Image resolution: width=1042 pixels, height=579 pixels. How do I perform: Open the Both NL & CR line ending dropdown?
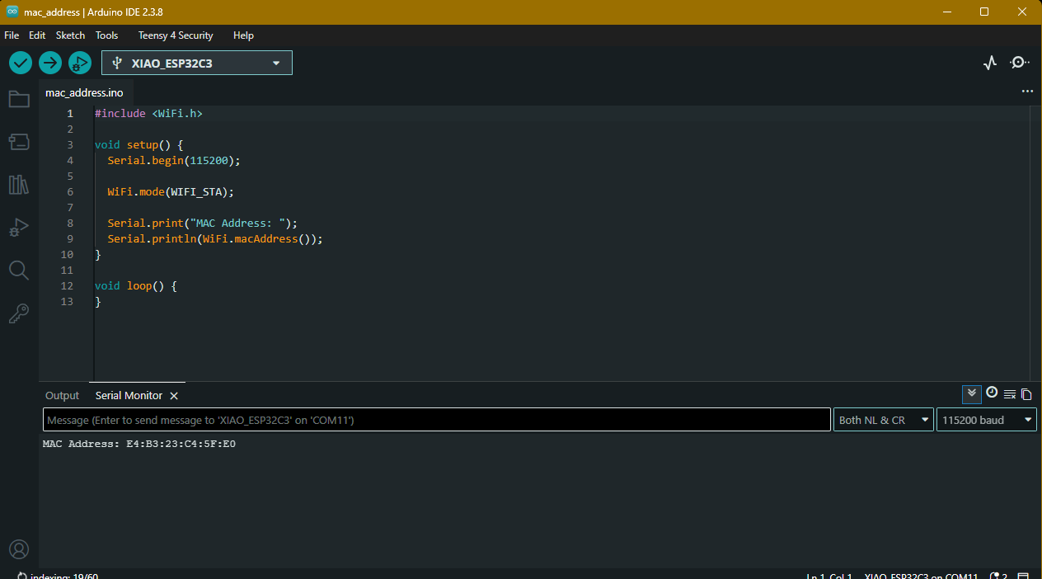pyautogui.click(x=884, y=420)
